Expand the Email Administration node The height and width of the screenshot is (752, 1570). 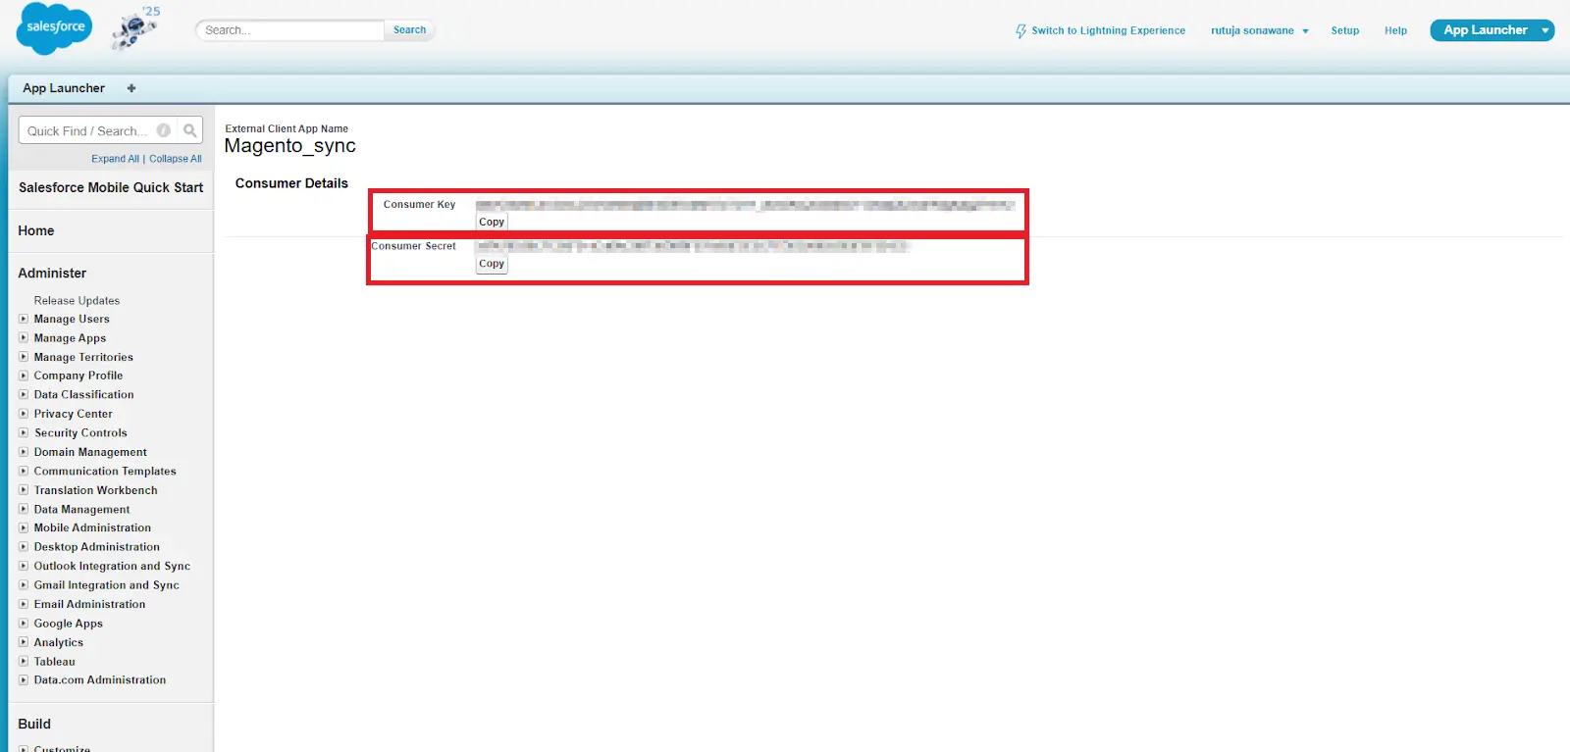tap(24, 604)
